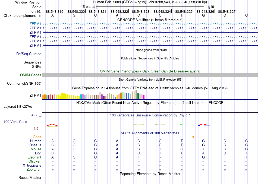
Task: Open Common dbSNP(155) track settings
Action: coord(24,83)
